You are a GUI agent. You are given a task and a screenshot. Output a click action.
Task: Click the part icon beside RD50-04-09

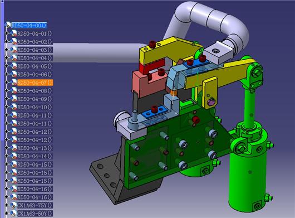point(13,99)
